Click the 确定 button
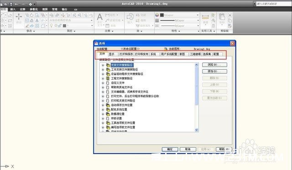Screen dimensions: 292x170 (170, 149)
